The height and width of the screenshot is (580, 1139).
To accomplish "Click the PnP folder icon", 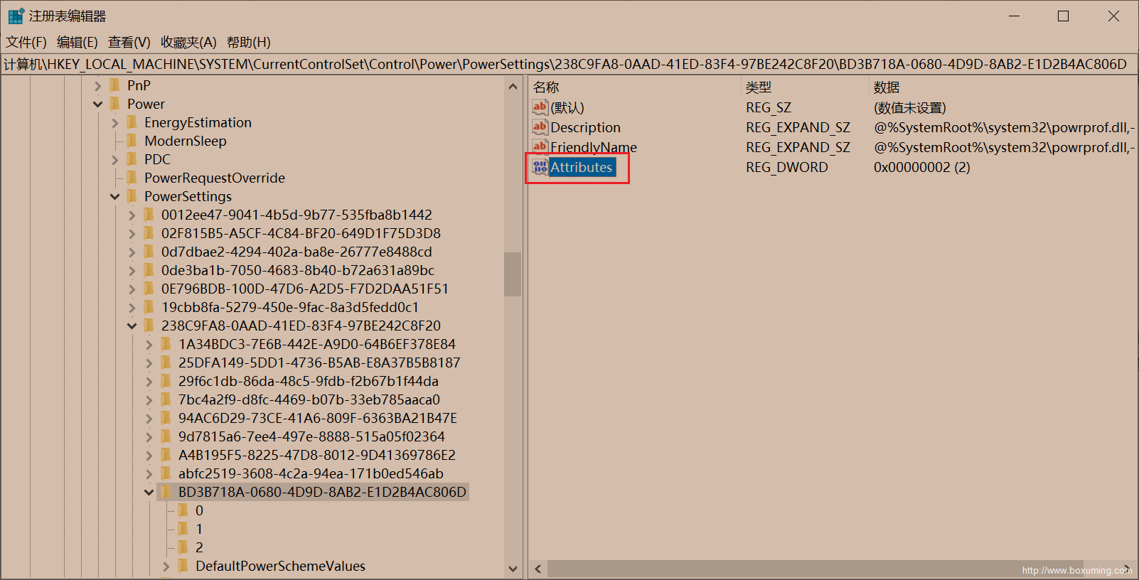I will point(115,85).
